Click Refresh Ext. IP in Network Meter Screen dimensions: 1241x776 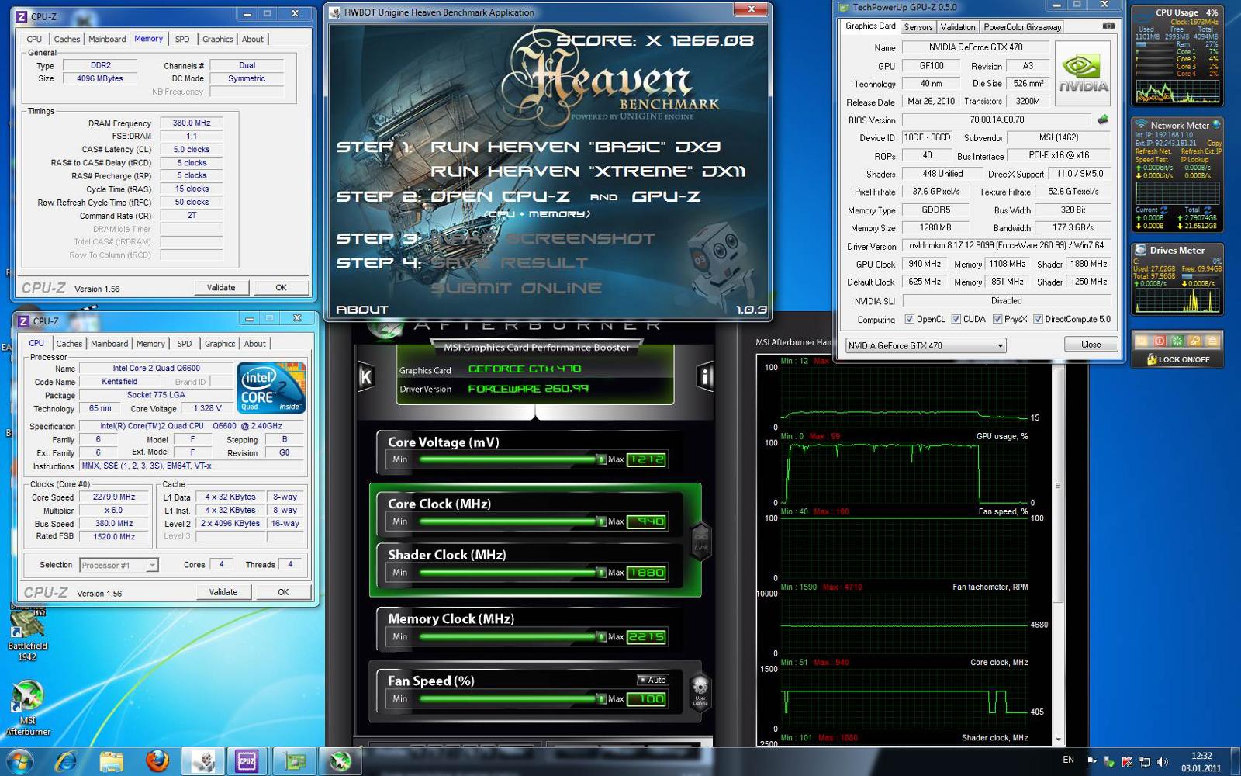(1201, 151)
